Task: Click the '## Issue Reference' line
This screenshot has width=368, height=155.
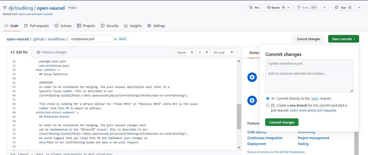Action: (53, 74)
